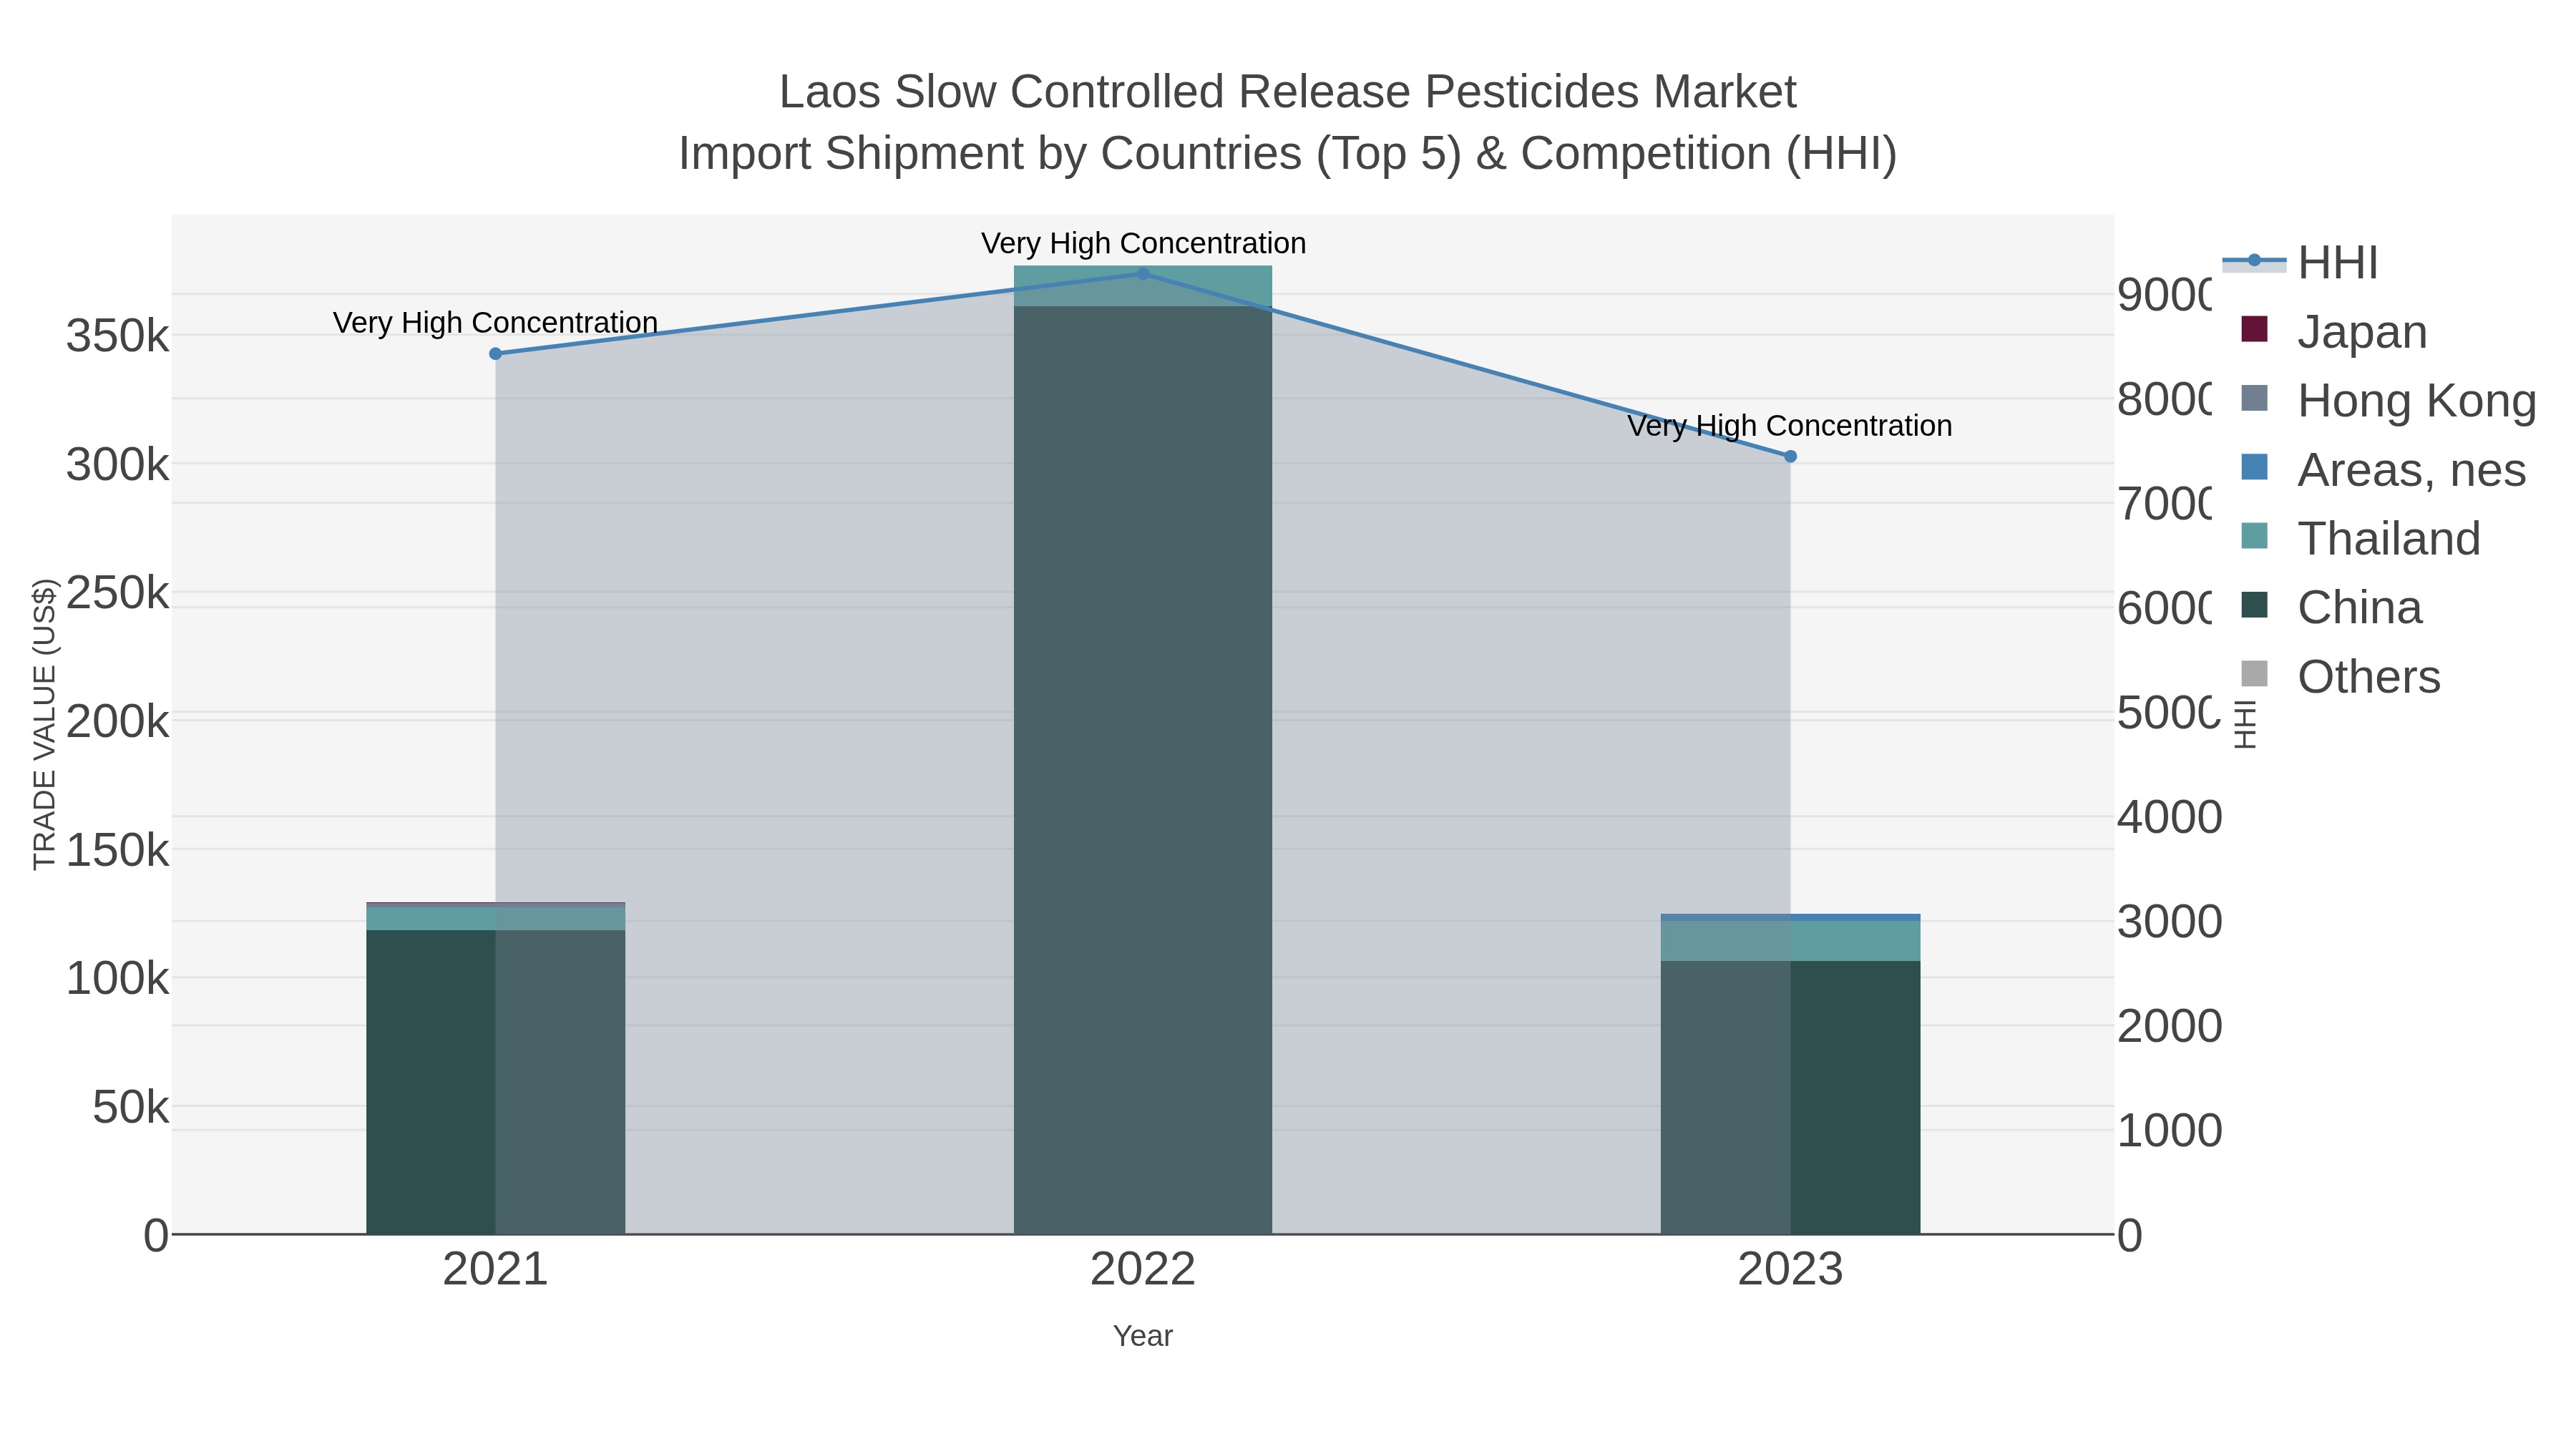Screen dimensions: 2576x1449
Task: Click the 'Very High Concentration' label above 2022
Action: [1143, 243]
